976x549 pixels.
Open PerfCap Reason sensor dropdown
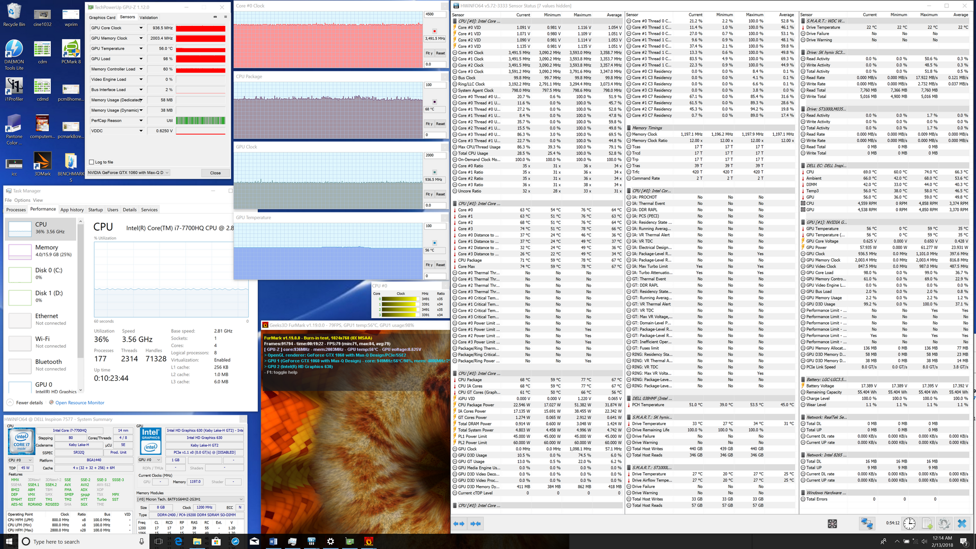point(141,120)
